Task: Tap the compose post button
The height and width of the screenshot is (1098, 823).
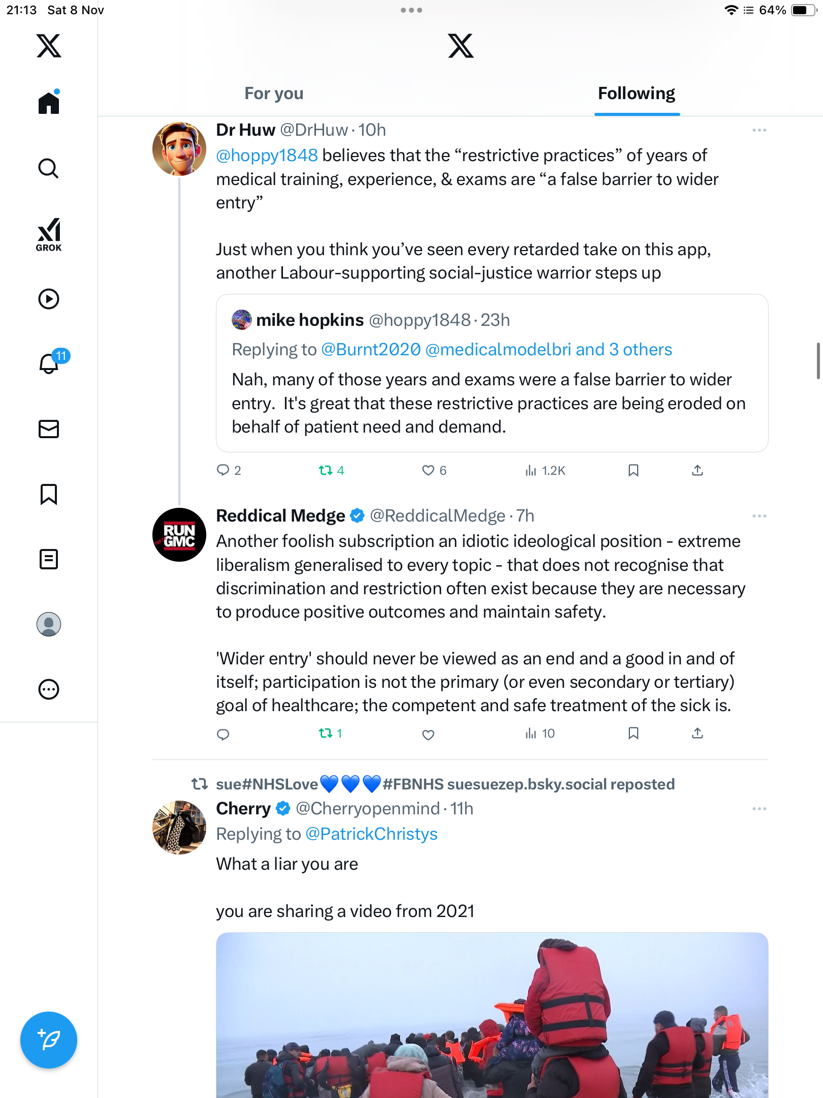Action: pyautogui.click(x=49, y=1040)
